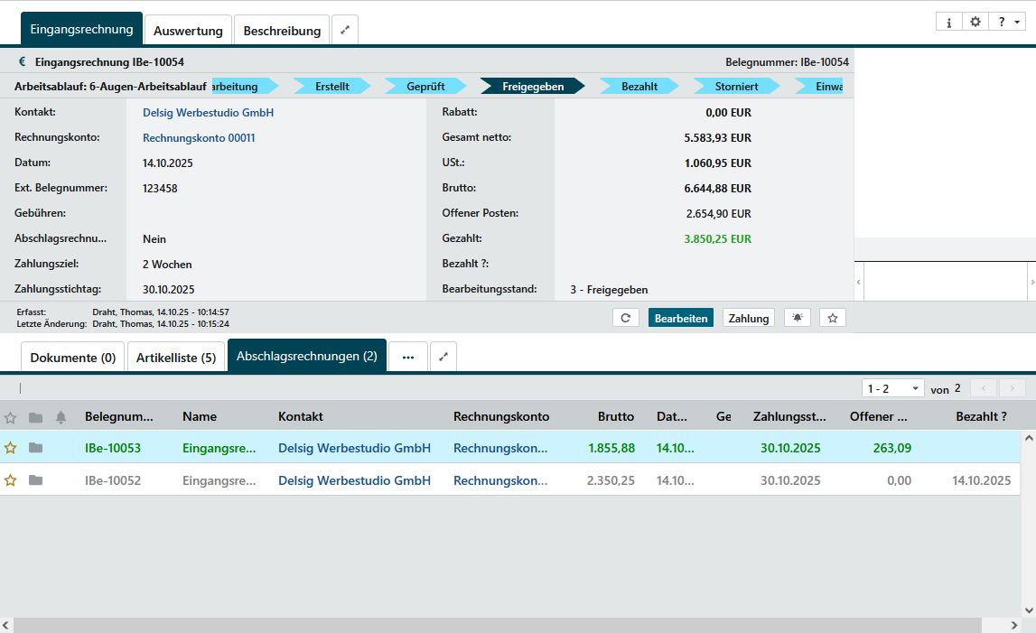Open the more tabs ellipsis menu
This screenshot has width=1036, height=633.
407,357
